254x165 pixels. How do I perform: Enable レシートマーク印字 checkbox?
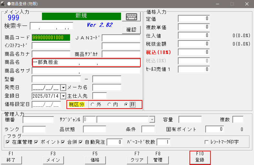pyautogui.click(x=207, y=142)
